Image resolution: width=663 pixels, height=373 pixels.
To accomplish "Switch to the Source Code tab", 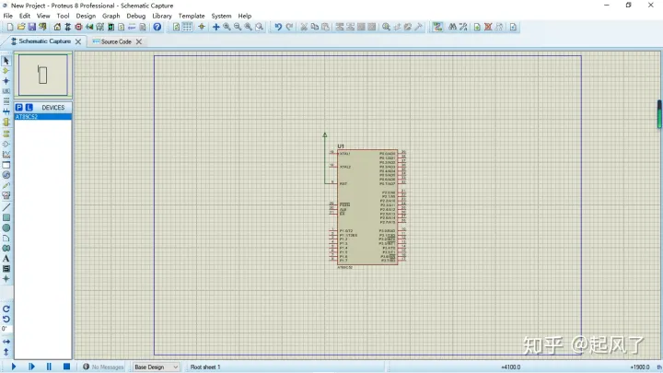I will pos(115,41).
